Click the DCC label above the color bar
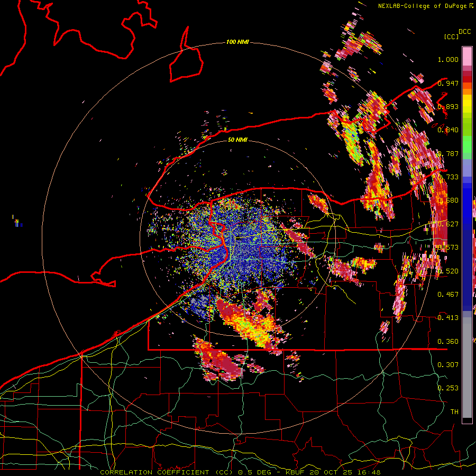The width and height of the screenshot is (476, 476). click(x=464, y=32)
